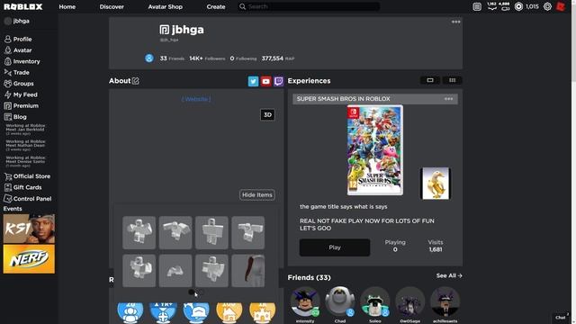This screenshot has height=324, width=576.
Task: Go to Discover tab in navigation
Action: point(112,6)
